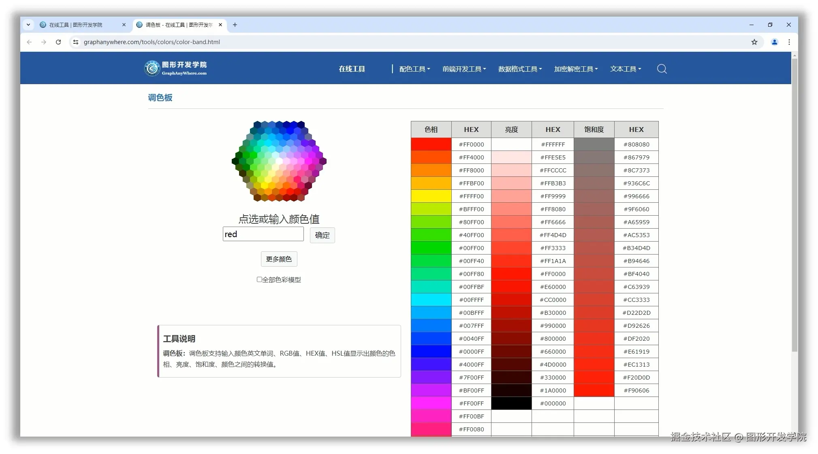Click the site info icon in address bar
Screen dimensions: 818x454
coord(76,42)
